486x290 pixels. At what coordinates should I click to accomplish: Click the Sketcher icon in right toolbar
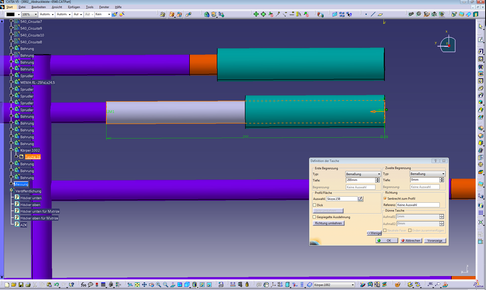pos(481,39)
